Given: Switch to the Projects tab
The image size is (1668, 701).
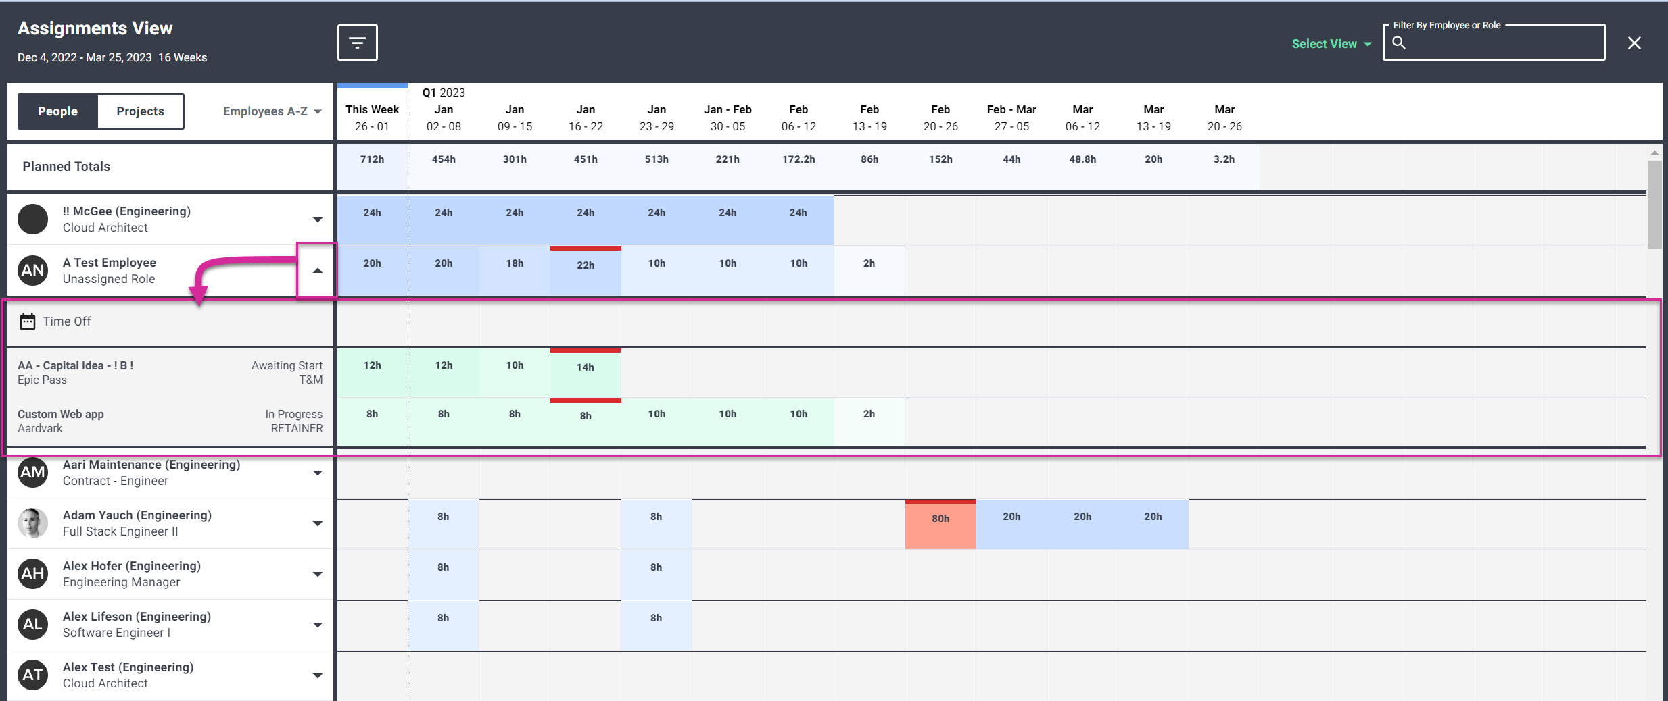Looking at the screenshot, I should (x=140, y=111).
